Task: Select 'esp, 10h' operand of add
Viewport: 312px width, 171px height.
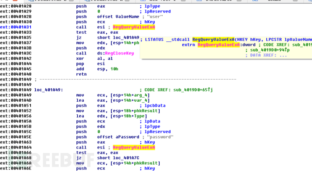Action: [108, 69]
